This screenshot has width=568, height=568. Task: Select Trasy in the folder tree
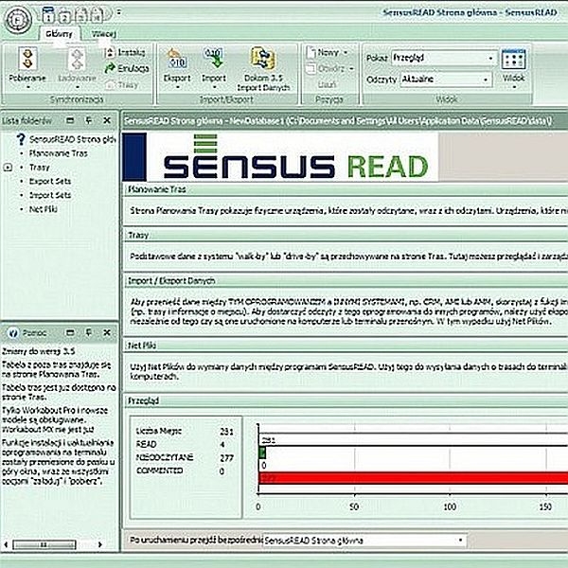click(x=39, y=168)
